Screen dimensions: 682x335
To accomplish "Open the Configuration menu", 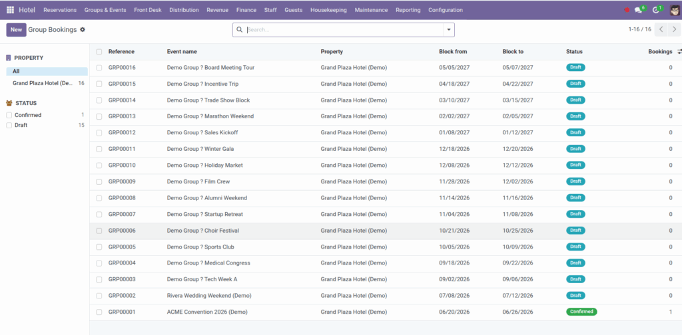I will [x=446, y=10].
